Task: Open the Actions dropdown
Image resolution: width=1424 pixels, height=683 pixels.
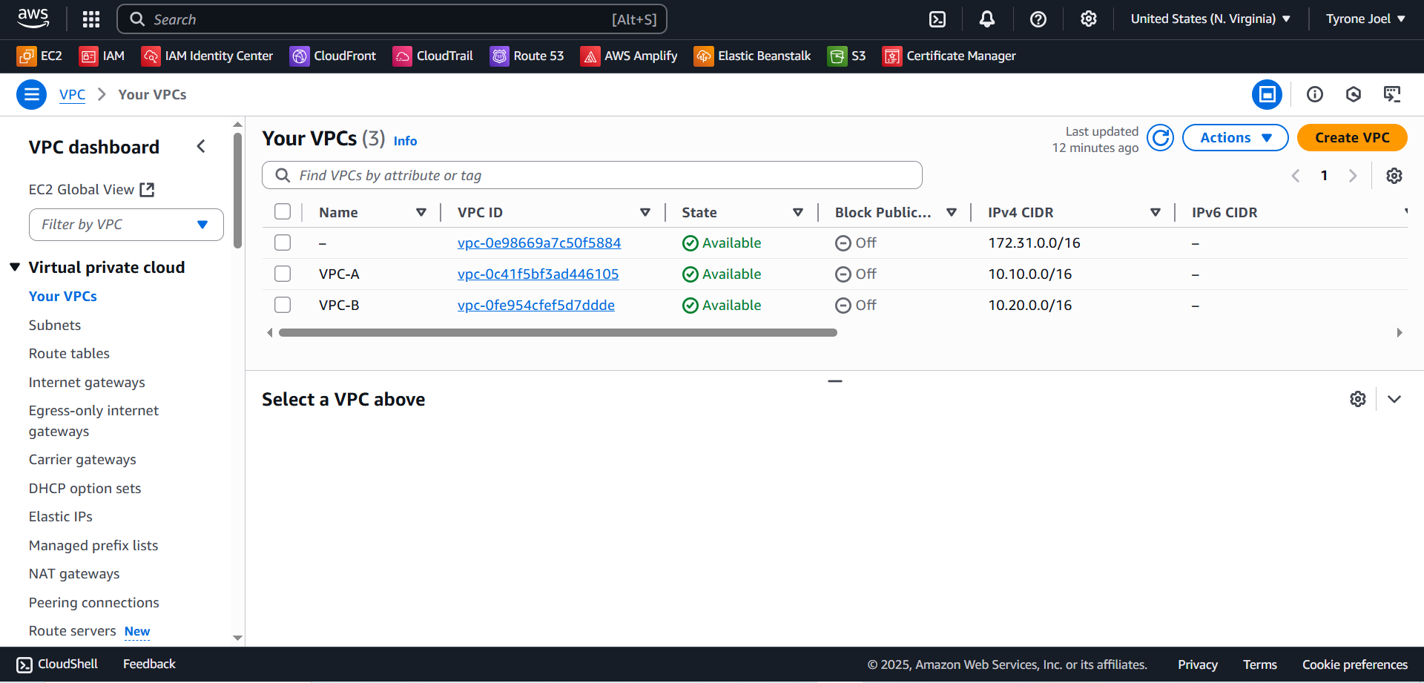Action: 1235,138
